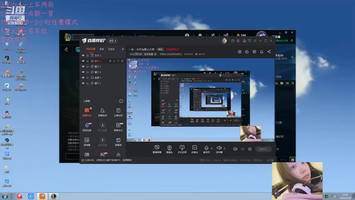
Task: Open the checklist task tool icon
Action: (x=118, y=112)
